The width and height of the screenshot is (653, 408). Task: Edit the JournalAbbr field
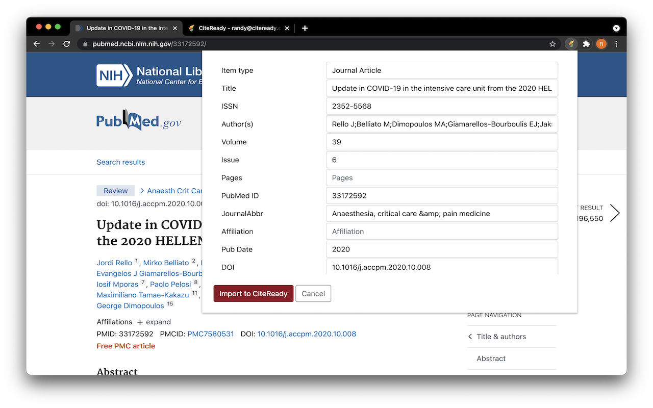pos(442,213)
